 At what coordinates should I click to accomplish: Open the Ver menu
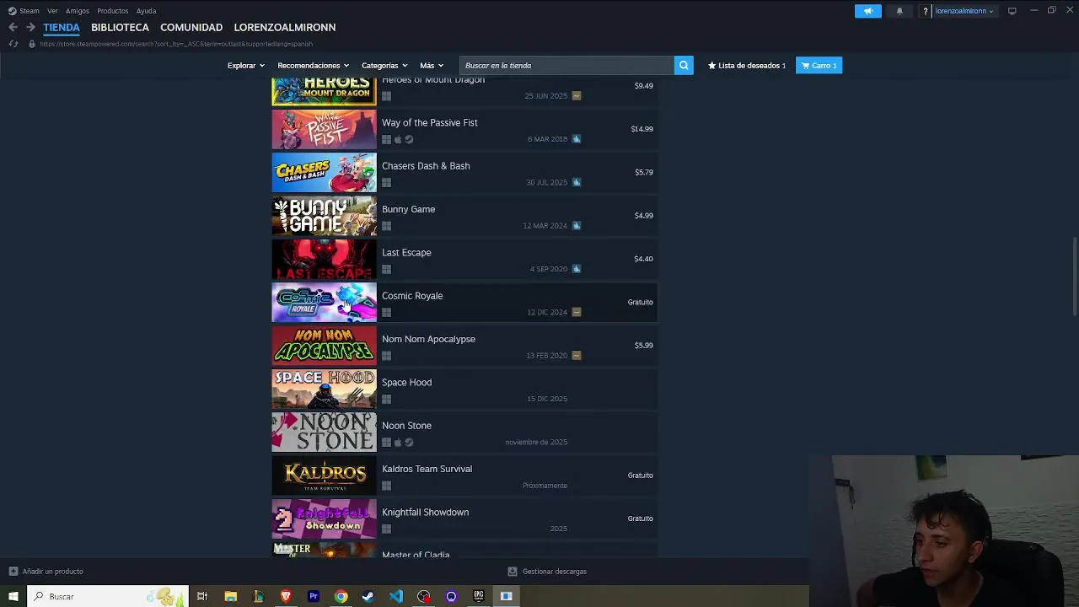(52, 11)
